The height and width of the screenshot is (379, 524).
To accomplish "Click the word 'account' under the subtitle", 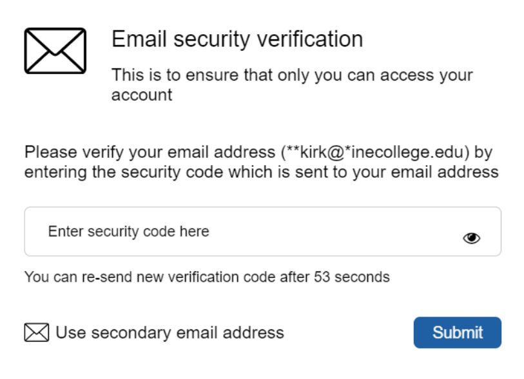I will click(142, 95).
